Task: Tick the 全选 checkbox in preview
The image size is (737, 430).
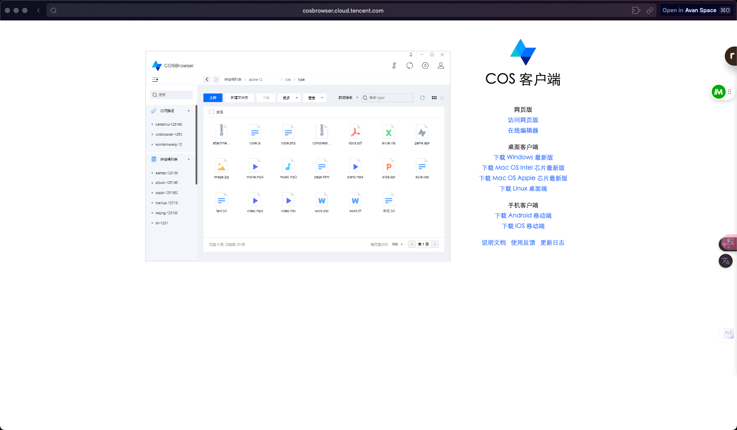Action: [212, 112]
